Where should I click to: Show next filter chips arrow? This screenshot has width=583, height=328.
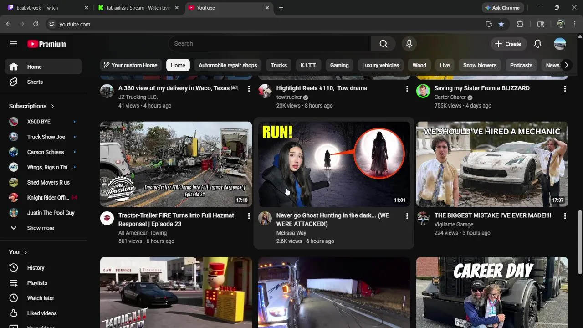566,65
